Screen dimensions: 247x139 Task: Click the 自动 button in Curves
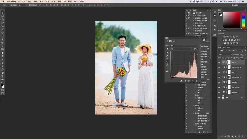(x=195, y=49)
